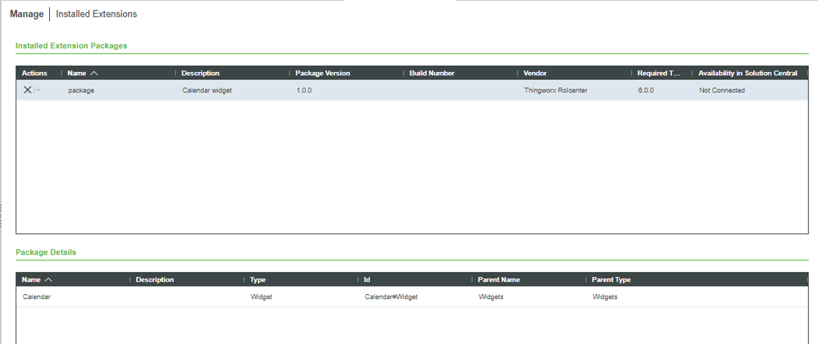Click the Build Number column header
Screen dimensions: 818x344
tap(432, 73)
